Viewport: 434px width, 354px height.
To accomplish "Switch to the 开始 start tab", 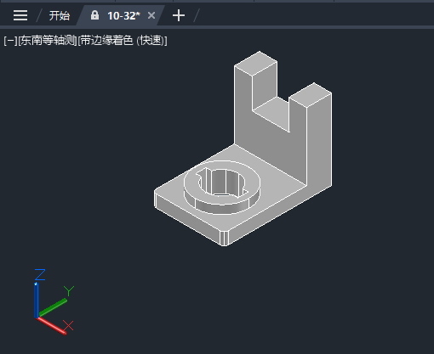I will (60, 15).
